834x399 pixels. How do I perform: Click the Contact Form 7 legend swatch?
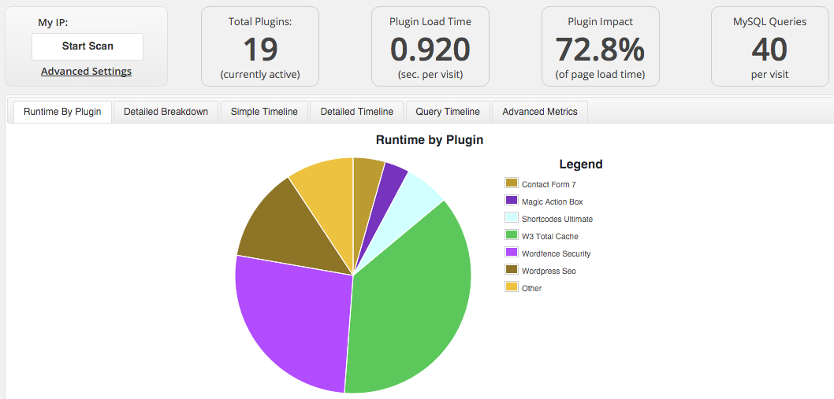click(511, 183)
